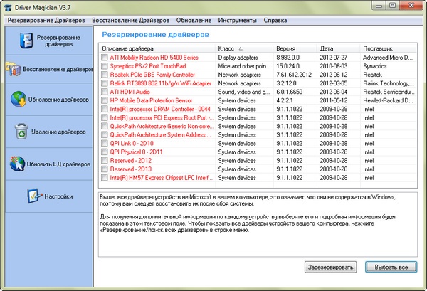Select the Обновление драйверов globe icon

click(x=19, y=100)
